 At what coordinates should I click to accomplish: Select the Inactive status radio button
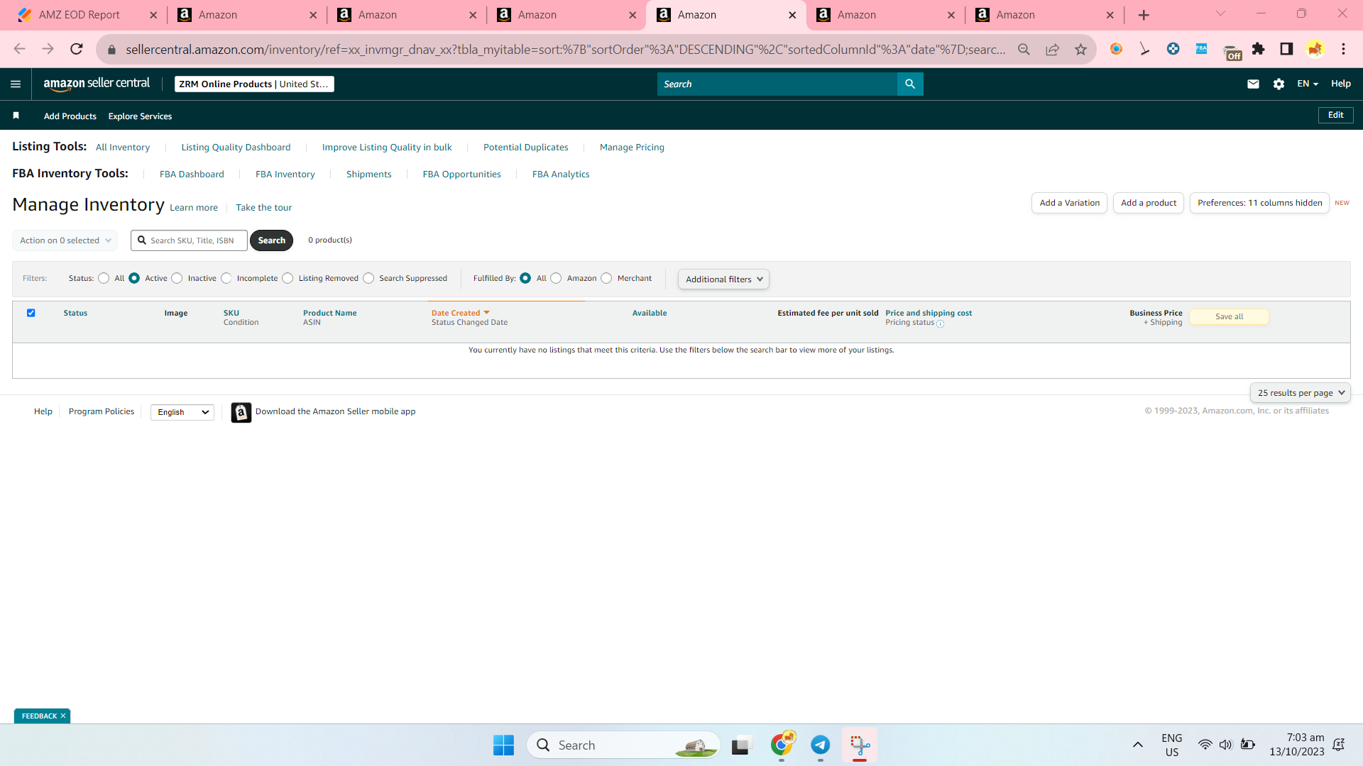coord(177,278)
